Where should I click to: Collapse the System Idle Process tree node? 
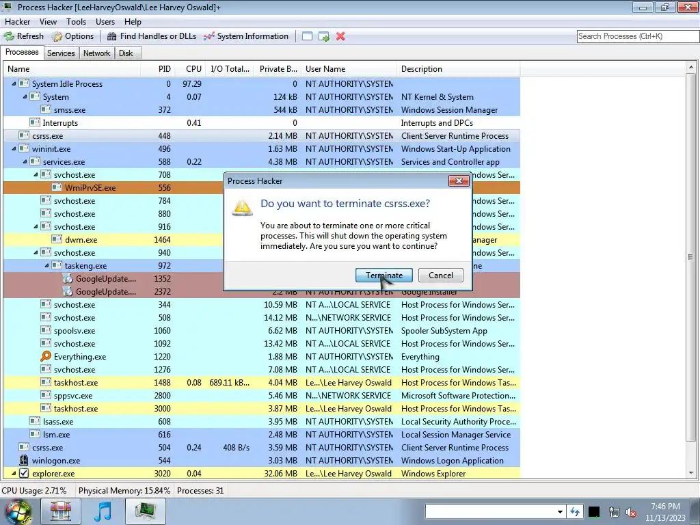[x=14, y=83]
